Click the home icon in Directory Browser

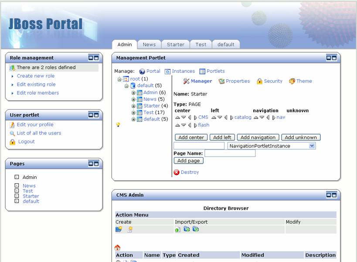(118, 248)
